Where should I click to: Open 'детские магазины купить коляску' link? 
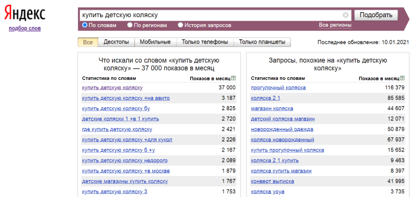[125, 181]
